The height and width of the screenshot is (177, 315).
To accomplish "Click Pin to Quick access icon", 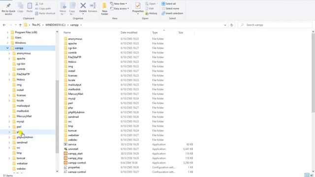I will tap(8, 9).
